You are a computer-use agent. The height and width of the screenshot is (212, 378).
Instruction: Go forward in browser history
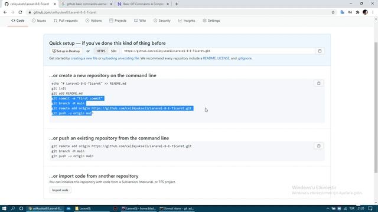[13, 12]
